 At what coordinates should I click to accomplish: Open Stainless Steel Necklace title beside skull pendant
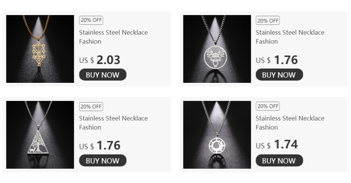point(290,37)
